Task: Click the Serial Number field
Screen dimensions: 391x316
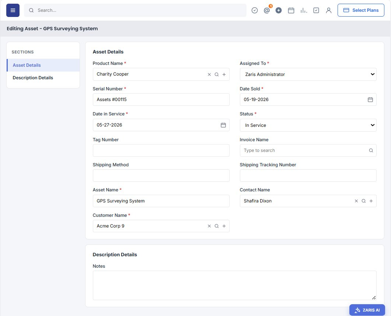Action: (161, 100)
